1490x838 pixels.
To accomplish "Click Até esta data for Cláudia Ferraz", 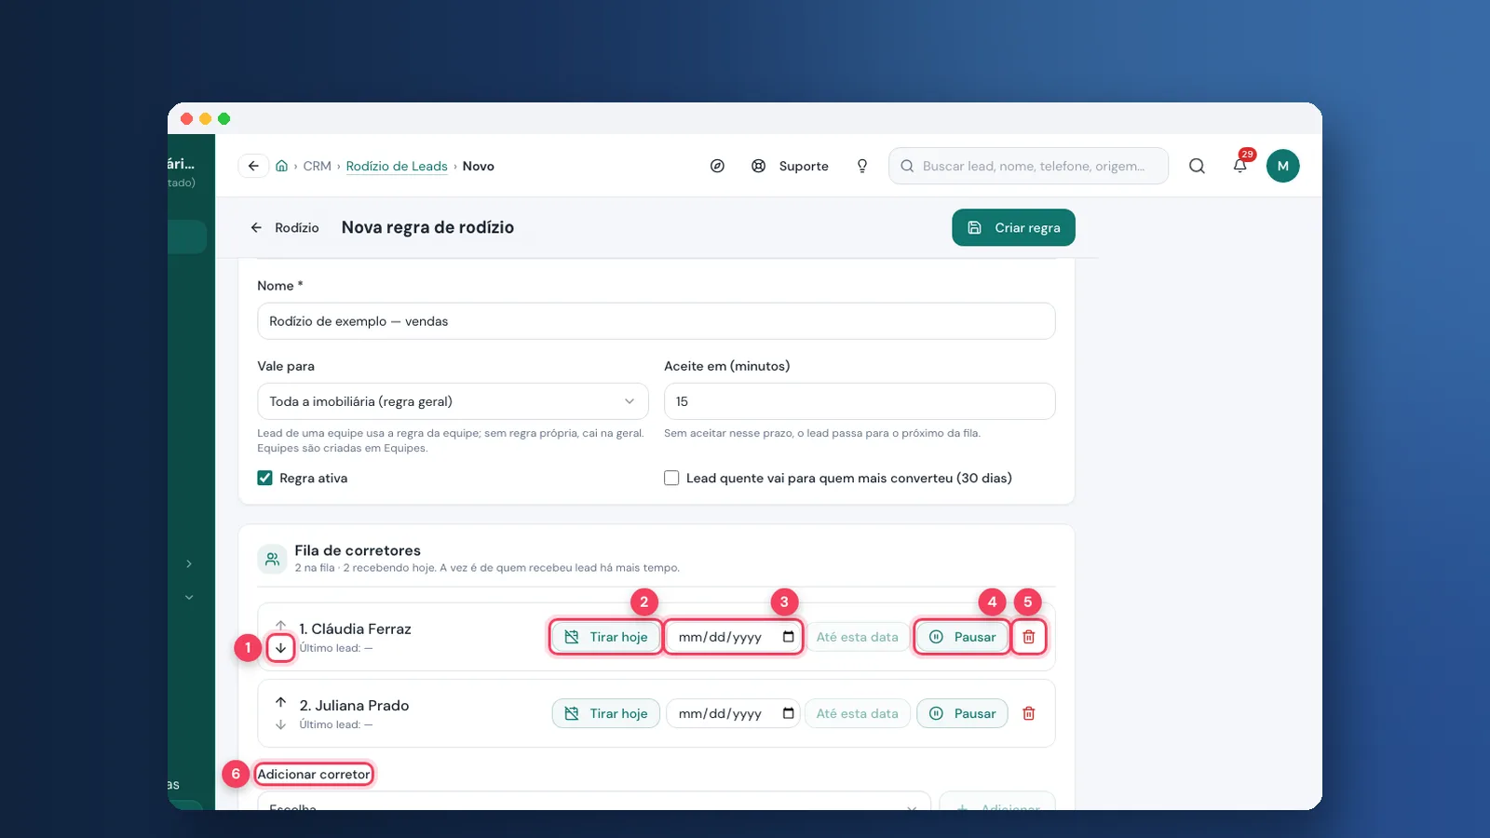I will pyautogui.click(x=857, y=637).
